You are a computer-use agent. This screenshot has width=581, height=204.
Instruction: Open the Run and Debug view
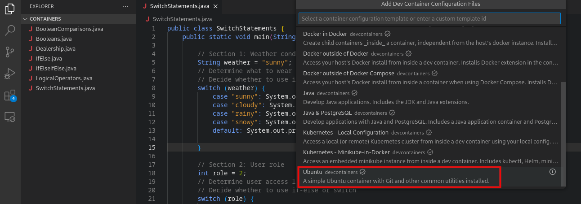[10, 74]
